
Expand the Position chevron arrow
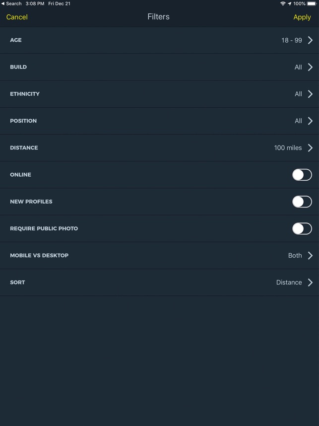pos(310,121)
